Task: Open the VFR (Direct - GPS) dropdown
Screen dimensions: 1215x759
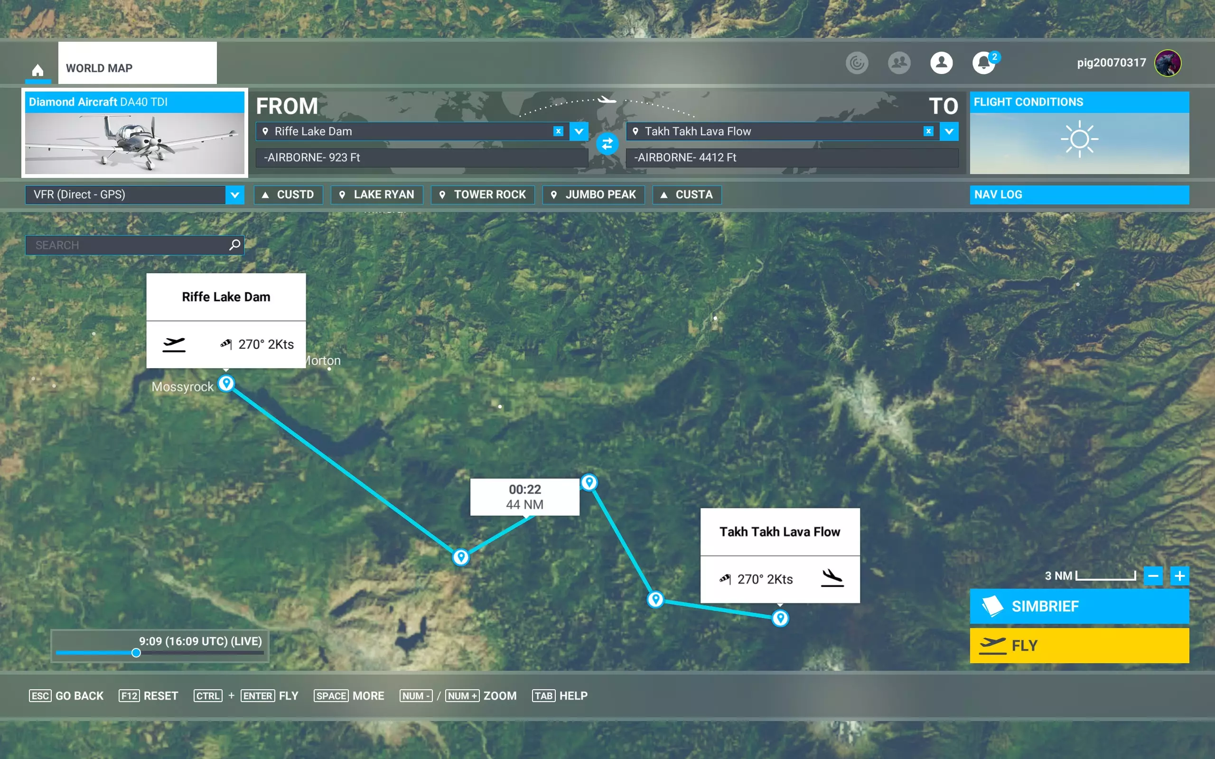Action: (x=234, y=195)
